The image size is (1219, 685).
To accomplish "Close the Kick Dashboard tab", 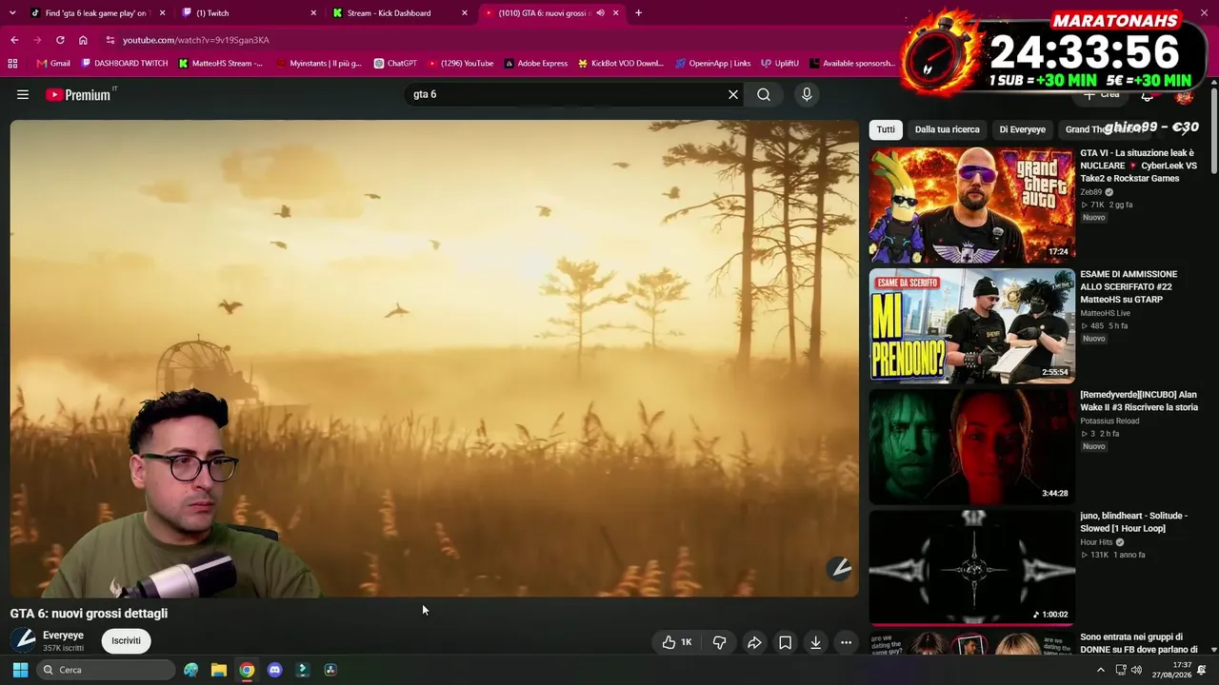I will (x=465, y=13).
